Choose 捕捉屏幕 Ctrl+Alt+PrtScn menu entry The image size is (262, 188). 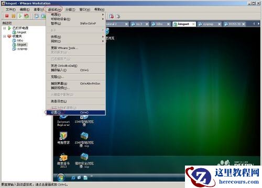coord(75,84)
